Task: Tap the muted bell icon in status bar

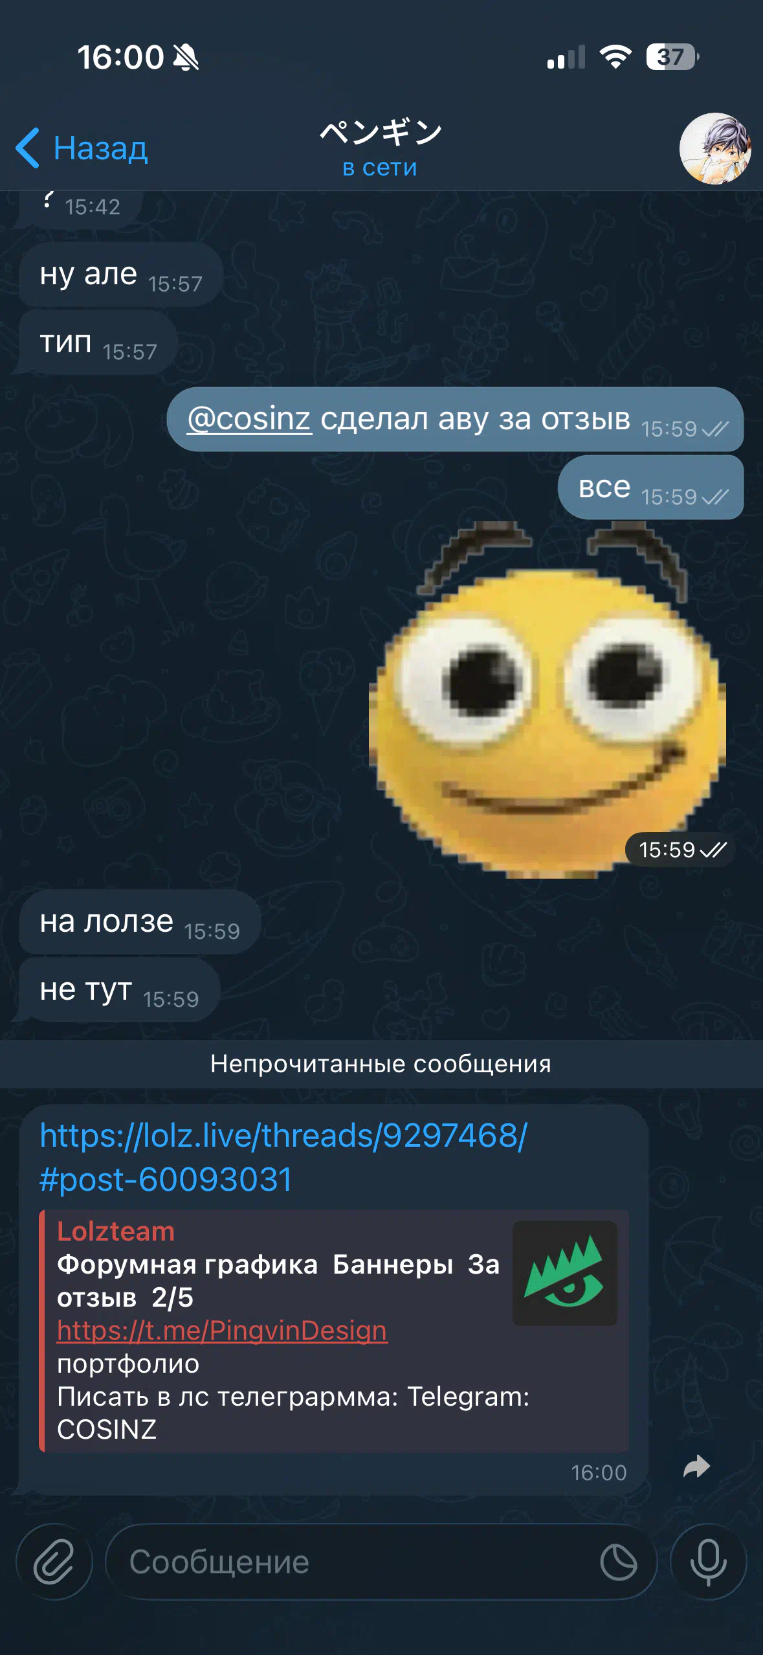Action: [x=186, y=58]
